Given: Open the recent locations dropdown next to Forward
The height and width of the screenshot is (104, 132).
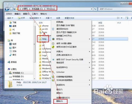Looking at the screenshot, I should (15, 9).
